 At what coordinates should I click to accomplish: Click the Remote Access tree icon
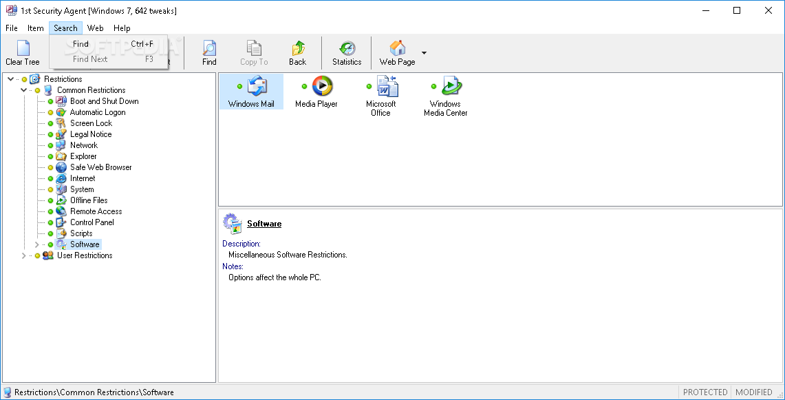[x=61, y=211]
